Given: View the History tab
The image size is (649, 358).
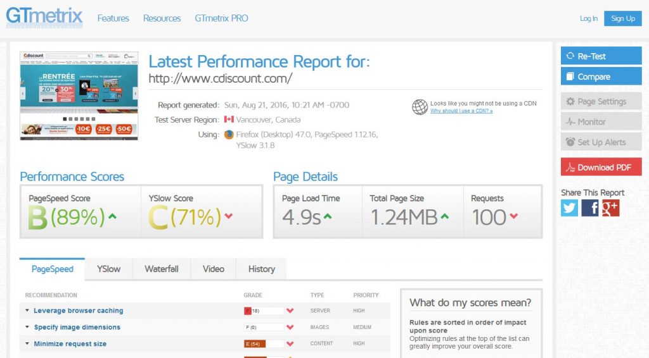Looking at the screenshot, I should (x=262, y=269).
